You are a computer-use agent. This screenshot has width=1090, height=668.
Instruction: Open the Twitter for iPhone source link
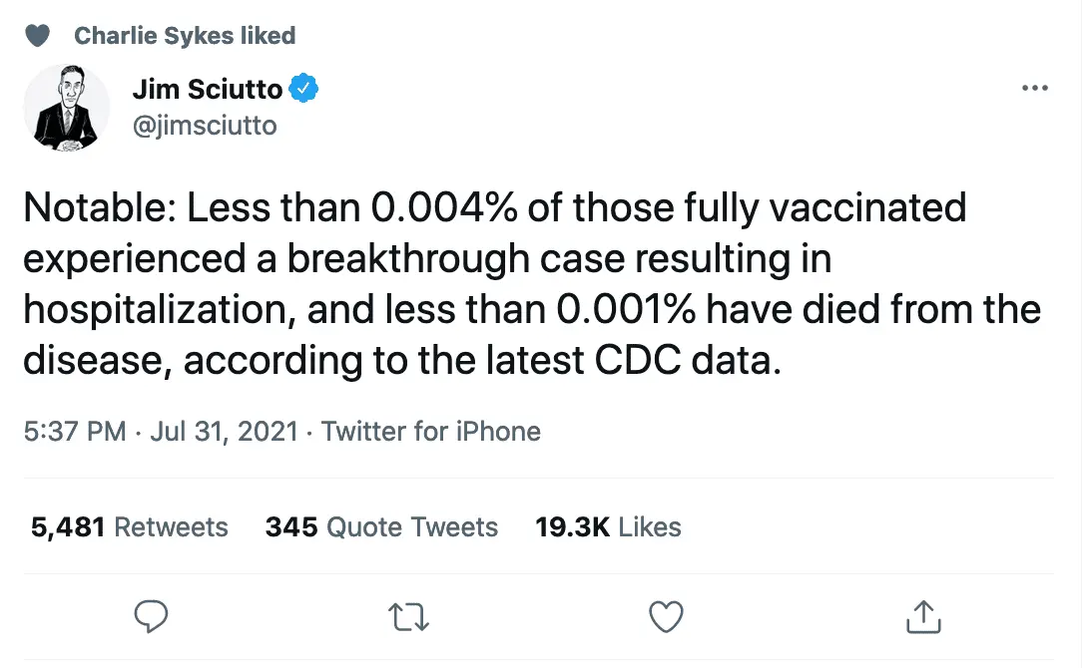coord(431,432)
